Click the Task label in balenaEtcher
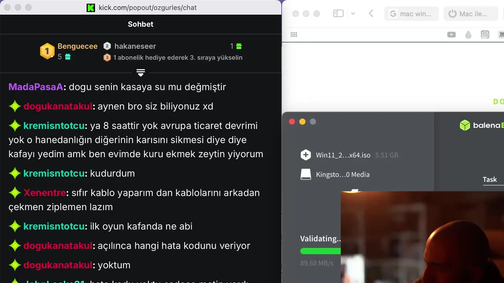Screen dimensions: 504x283 pyautogui.click(x=490, y=179)
